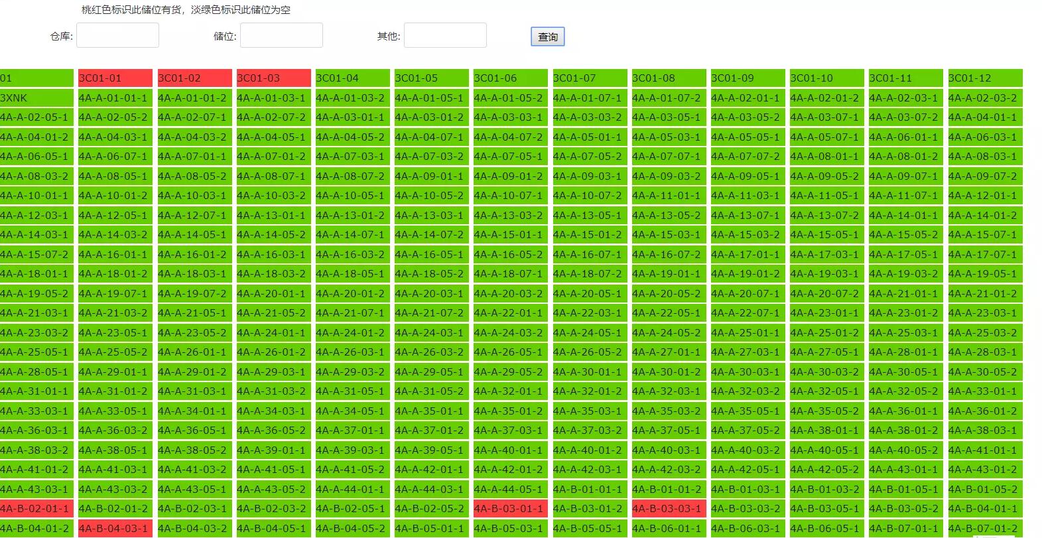Click cell 4A-A-37-05-2

tap(748, 431)
